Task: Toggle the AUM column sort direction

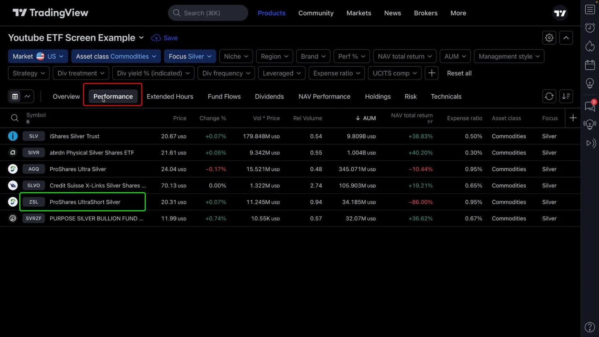Action: [366, 118]
